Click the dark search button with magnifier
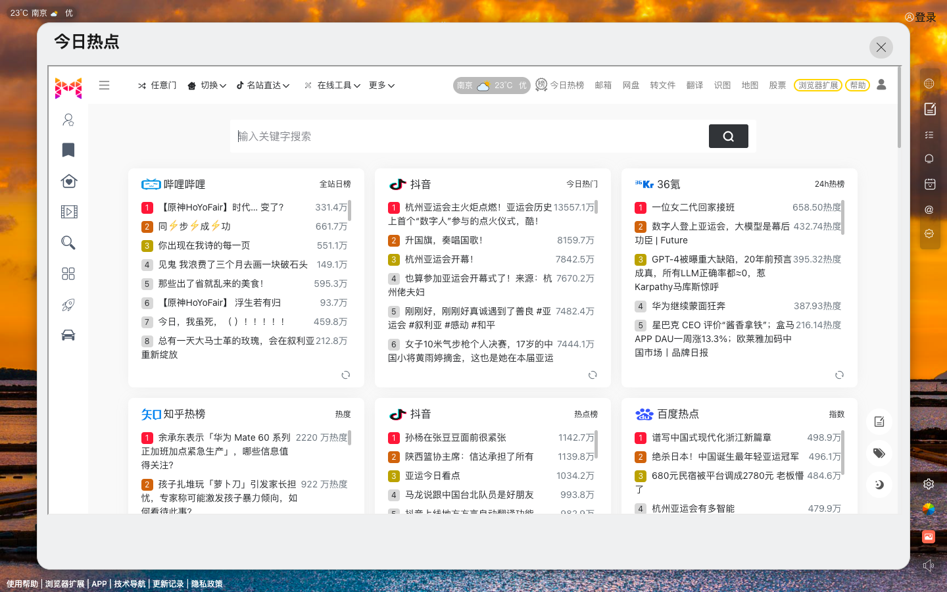 point(728,136)
